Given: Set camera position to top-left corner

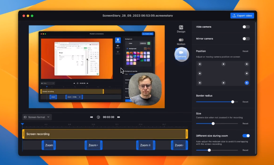Looking at the screenshot, I should click(x=200, y=64).
